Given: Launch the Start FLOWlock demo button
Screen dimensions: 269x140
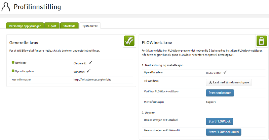Looking at the screenshot, I should click(220, 121).
